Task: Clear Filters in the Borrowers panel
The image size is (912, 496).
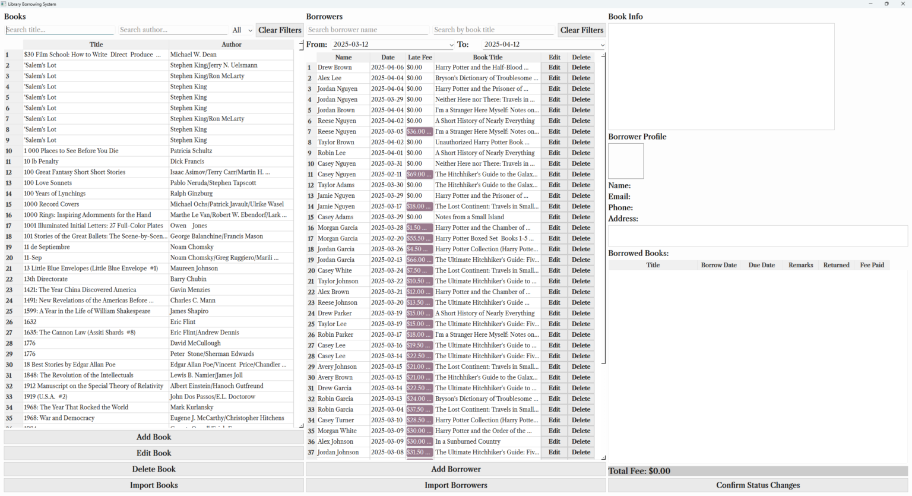Action: [x=581, y=30]
